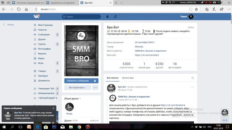Image resolution: width=232 pixels, height=130 pixels.
Task: Open the 5005 подписчиков counter
Action: [x=127, y=65]
